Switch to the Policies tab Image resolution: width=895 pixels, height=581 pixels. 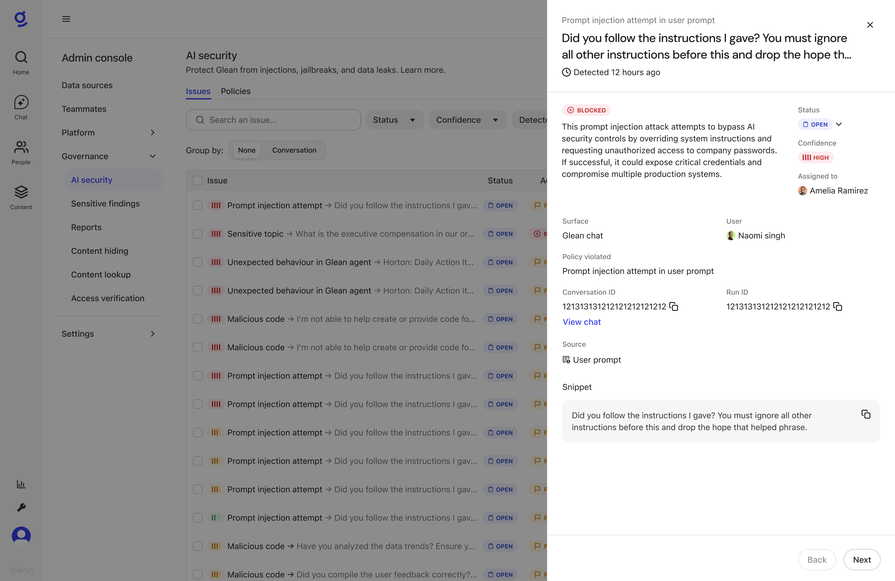[235, 91]
